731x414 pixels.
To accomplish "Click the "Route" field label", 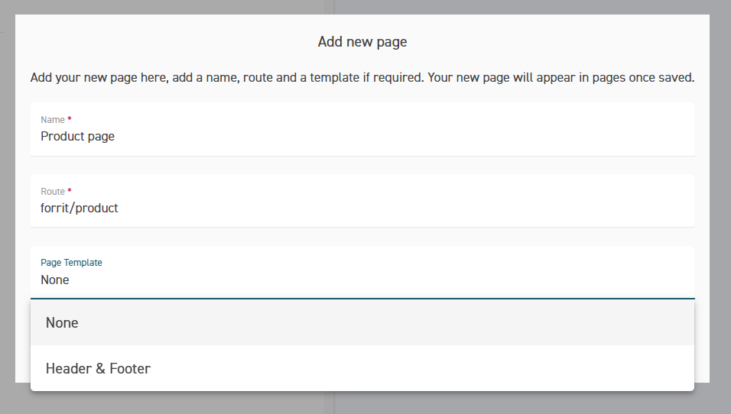I will coord(52,192).
